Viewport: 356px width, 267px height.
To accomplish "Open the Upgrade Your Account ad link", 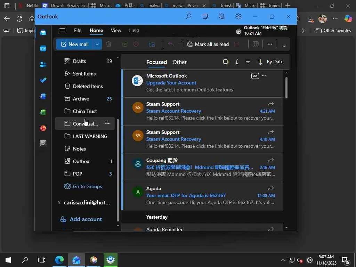I will coord(171,83).
